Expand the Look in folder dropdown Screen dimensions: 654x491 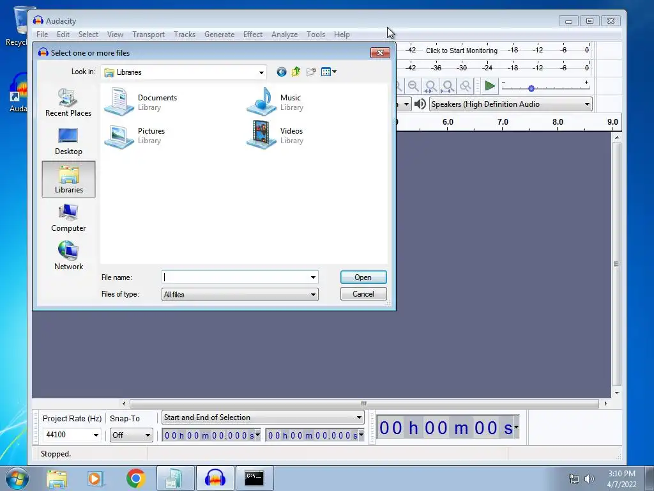[x=261, y=73]
